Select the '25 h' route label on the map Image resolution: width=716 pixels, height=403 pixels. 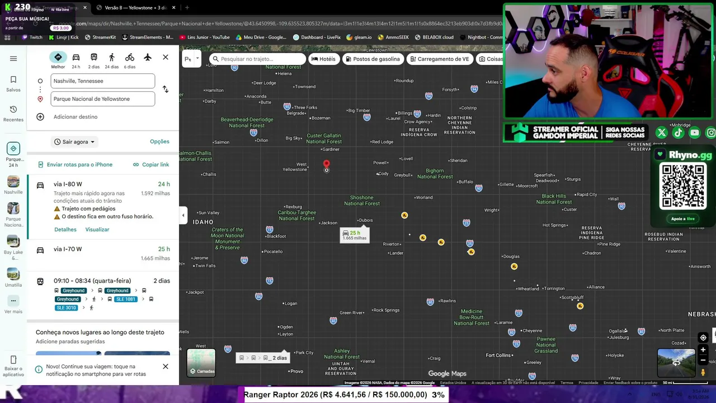355,235
